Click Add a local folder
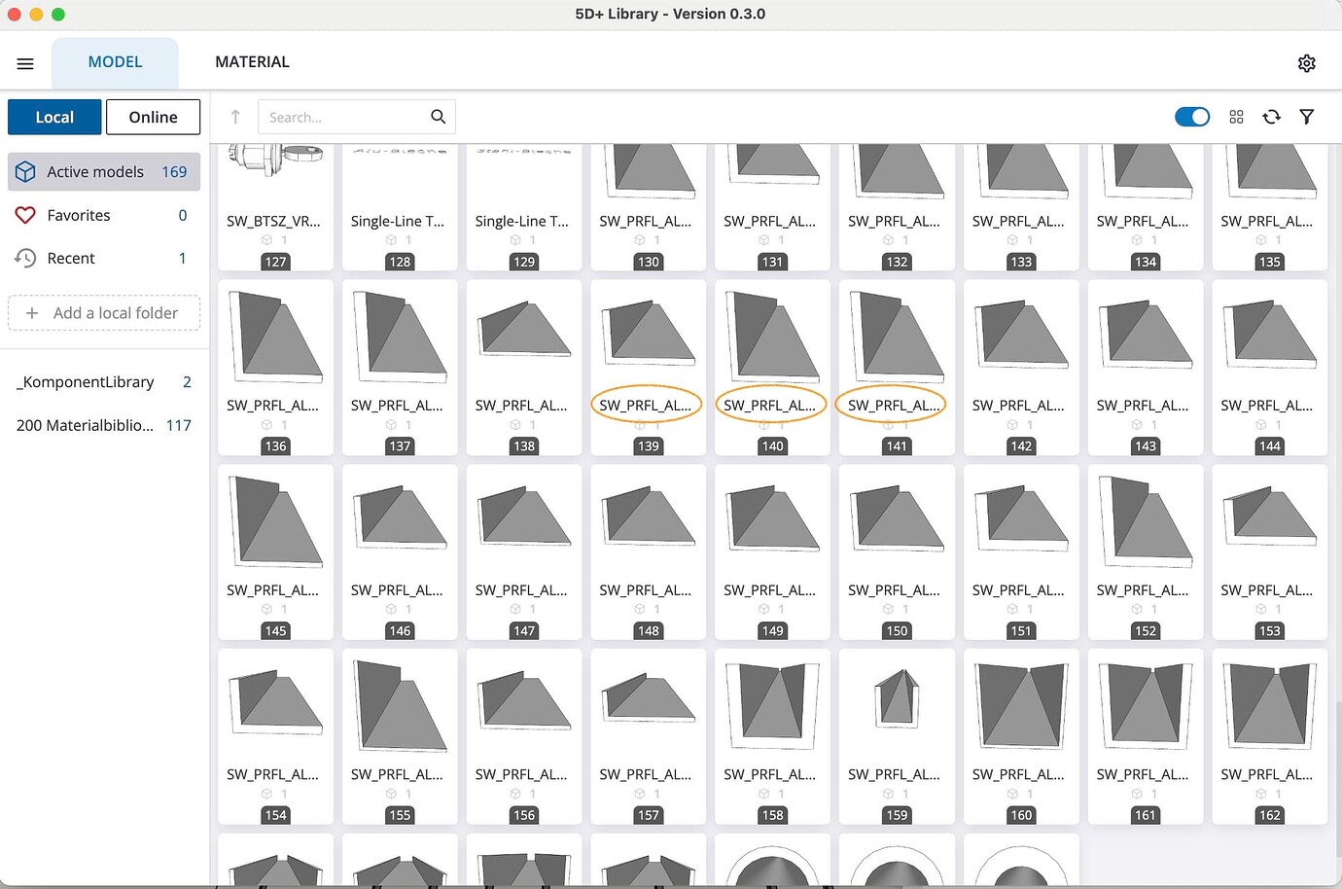 point(104,312)
